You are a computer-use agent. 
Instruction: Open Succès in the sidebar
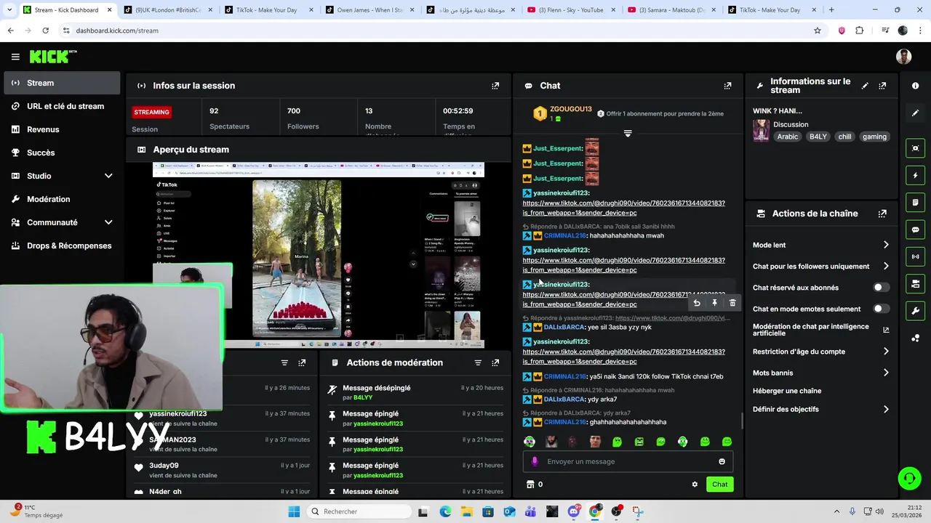click(62, 153)
